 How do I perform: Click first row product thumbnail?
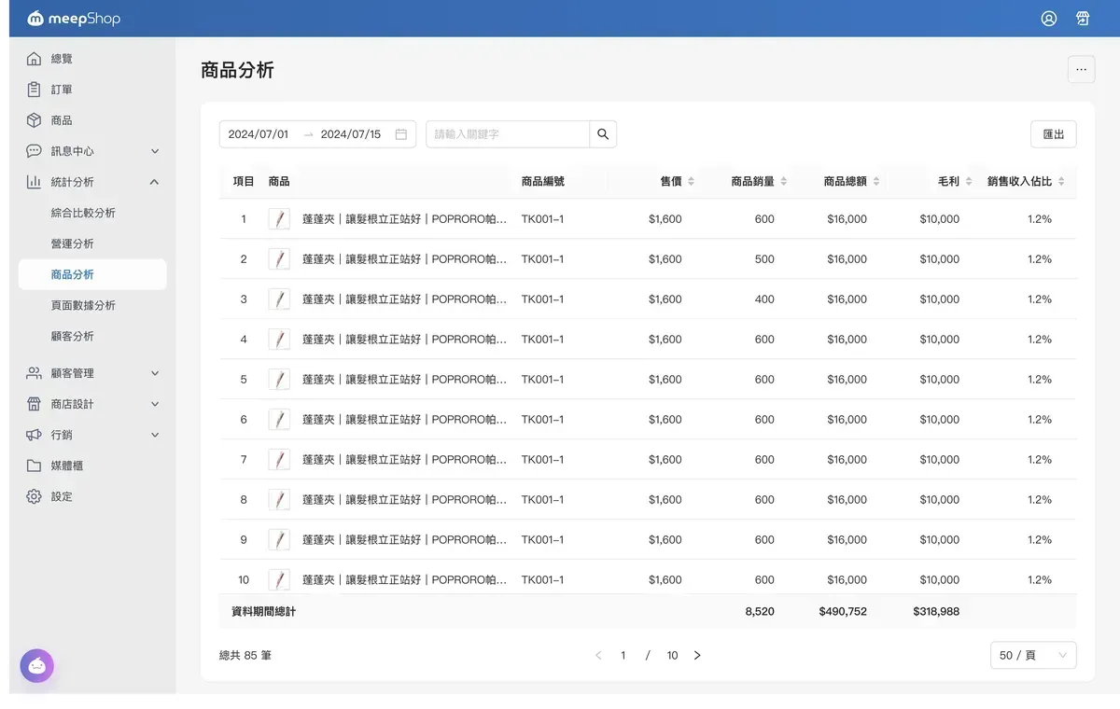click(279, 219)
